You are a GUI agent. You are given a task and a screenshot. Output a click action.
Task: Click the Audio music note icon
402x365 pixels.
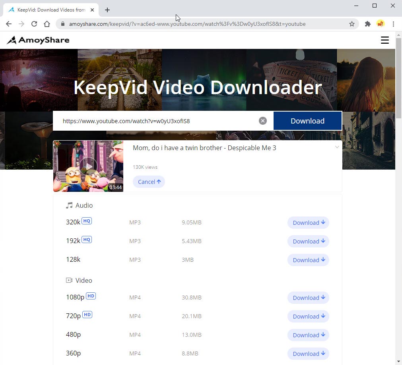(69, 205)
